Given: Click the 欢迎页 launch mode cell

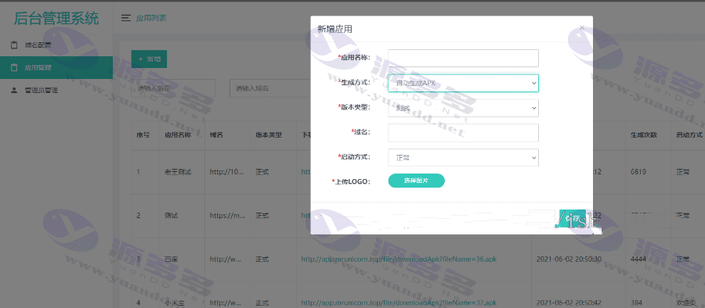Looking at the screenshot, I should click(685, 303).
